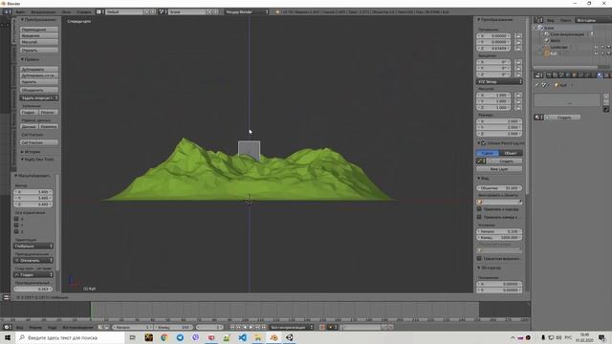The width and height of the screenshot is (612, 344).
Task: Open the scene browse icon in header
Action: (162, 11)
